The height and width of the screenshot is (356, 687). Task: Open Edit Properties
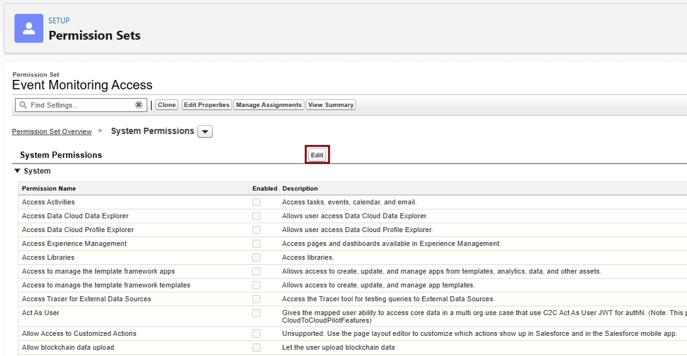pos(206,105)
